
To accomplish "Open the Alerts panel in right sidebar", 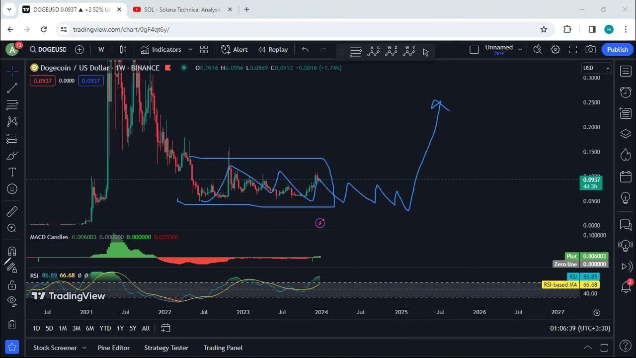I will pos(626,92).
